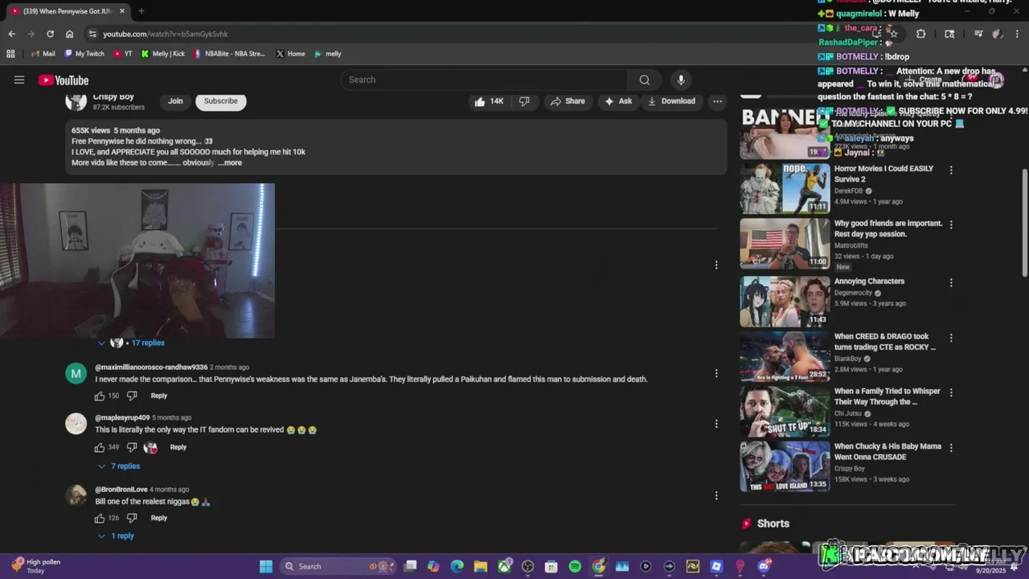This screenshot has width=1029, height=579.
Task: Share the video
Action: (x=568, y=101)
